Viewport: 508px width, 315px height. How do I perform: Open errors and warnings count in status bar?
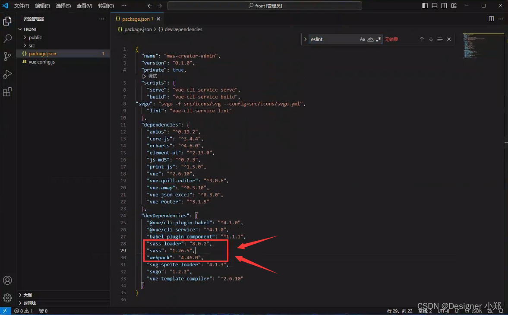coord(23,311)
